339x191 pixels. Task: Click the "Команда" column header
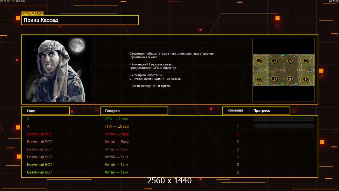click(x=235, y=110)
